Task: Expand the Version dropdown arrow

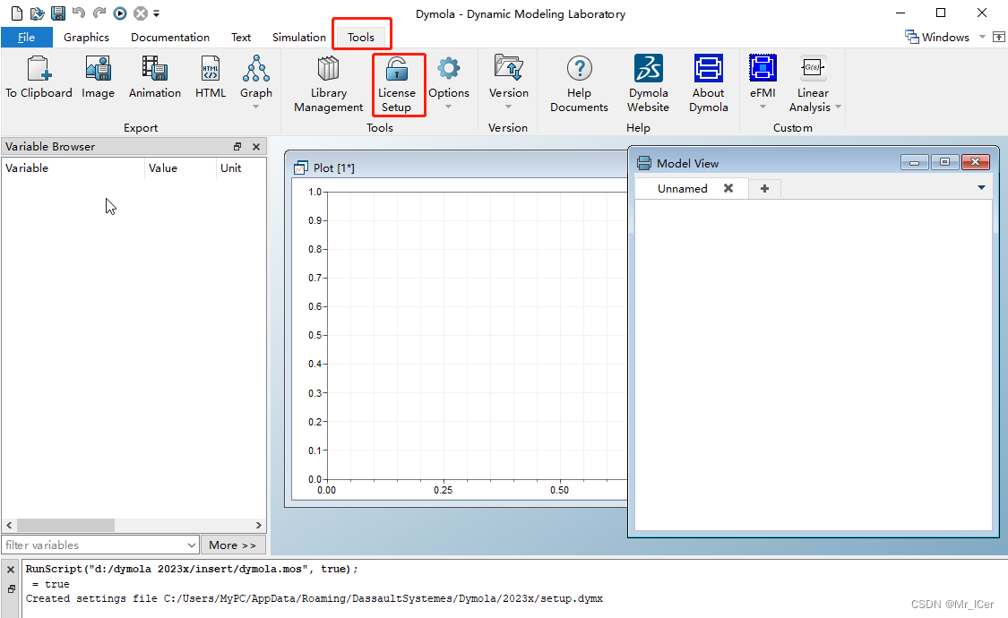Action: [x=509, y=107]
